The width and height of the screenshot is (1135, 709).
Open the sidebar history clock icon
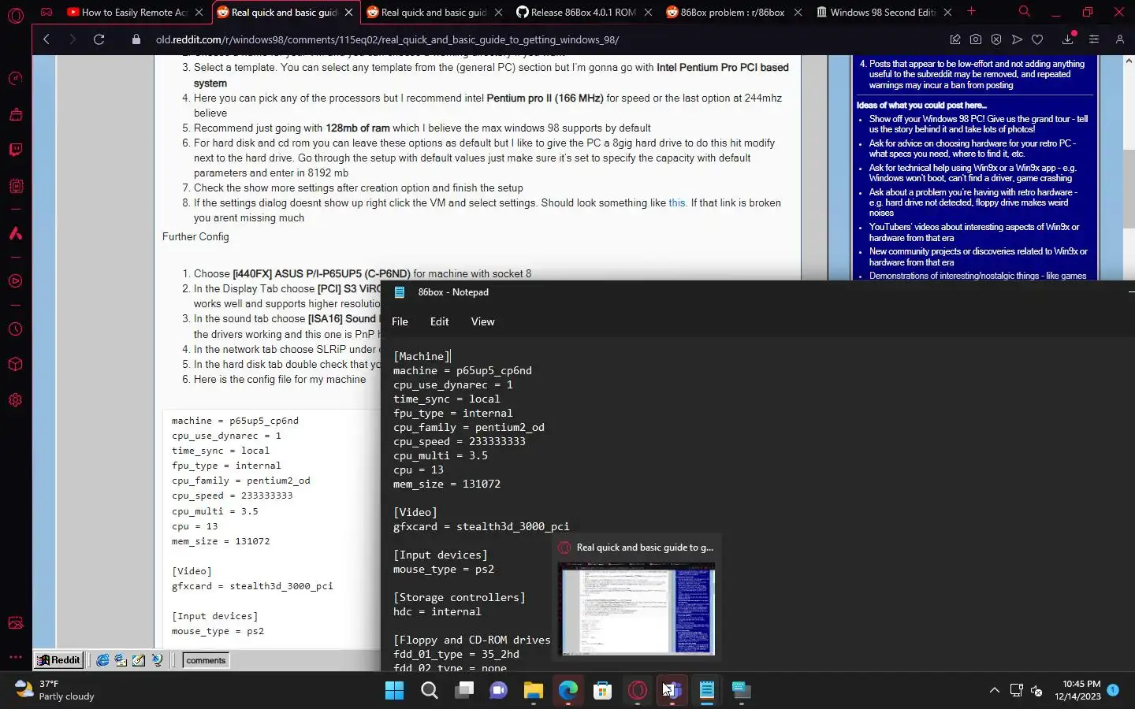pos(15,329)
